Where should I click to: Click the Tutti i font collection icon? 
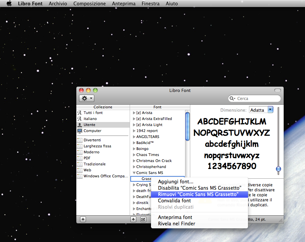click(x=80, y=113)
